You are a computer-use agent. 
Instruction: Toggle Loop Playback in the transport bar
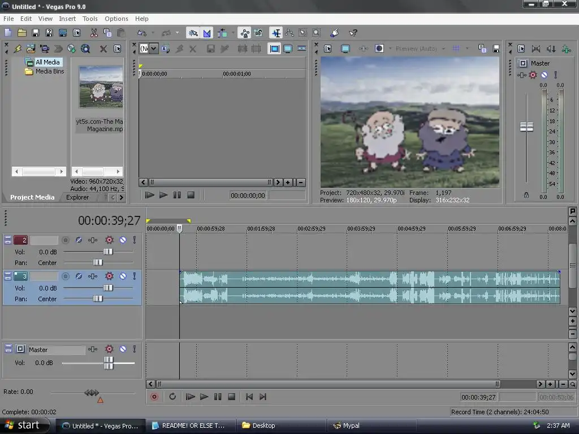[x=172, y=397]
